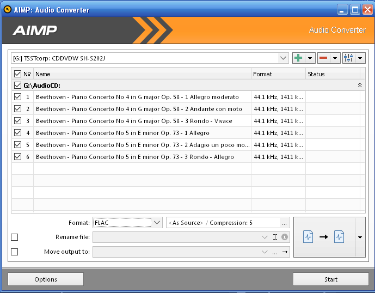The height and width of the screenshot is (293, 375).
Task: Click the format cell of track 1
Action: click(278, 97)
